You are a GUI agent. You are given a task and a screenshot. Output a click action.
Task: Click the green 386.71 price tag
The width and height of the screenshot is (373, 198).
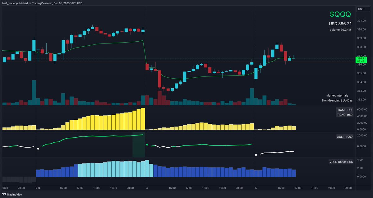tap(361, 58)
